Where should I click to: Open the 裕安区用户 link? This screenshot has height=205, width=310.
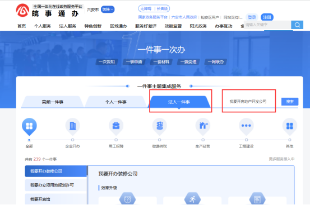click(210, 17)
